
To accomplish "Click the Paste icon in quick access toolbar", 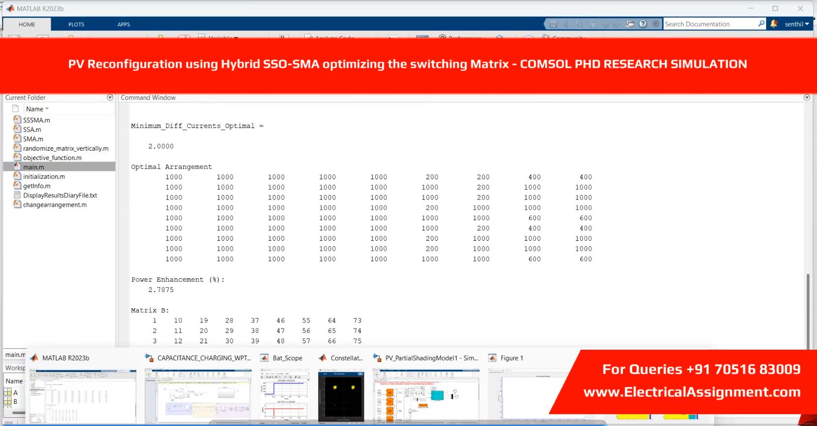I will (591, 24).
